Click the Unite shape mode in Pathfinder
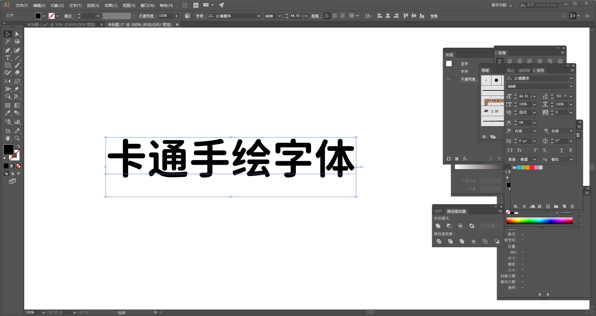596x316 pixels. click(x=438, y=226)
